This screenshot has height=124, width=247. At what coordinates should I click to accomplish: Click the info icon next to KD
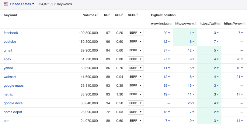109,14
